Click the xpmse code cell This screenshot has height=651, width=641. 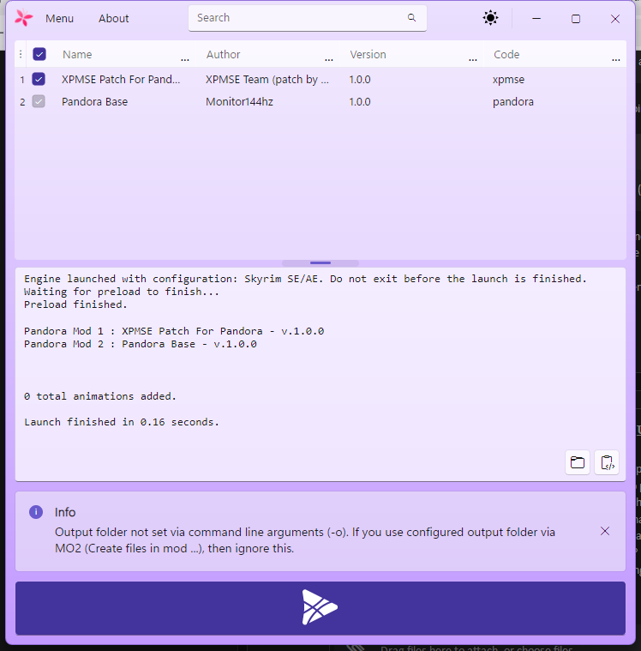pyautogui.click(x=509, y=79)
